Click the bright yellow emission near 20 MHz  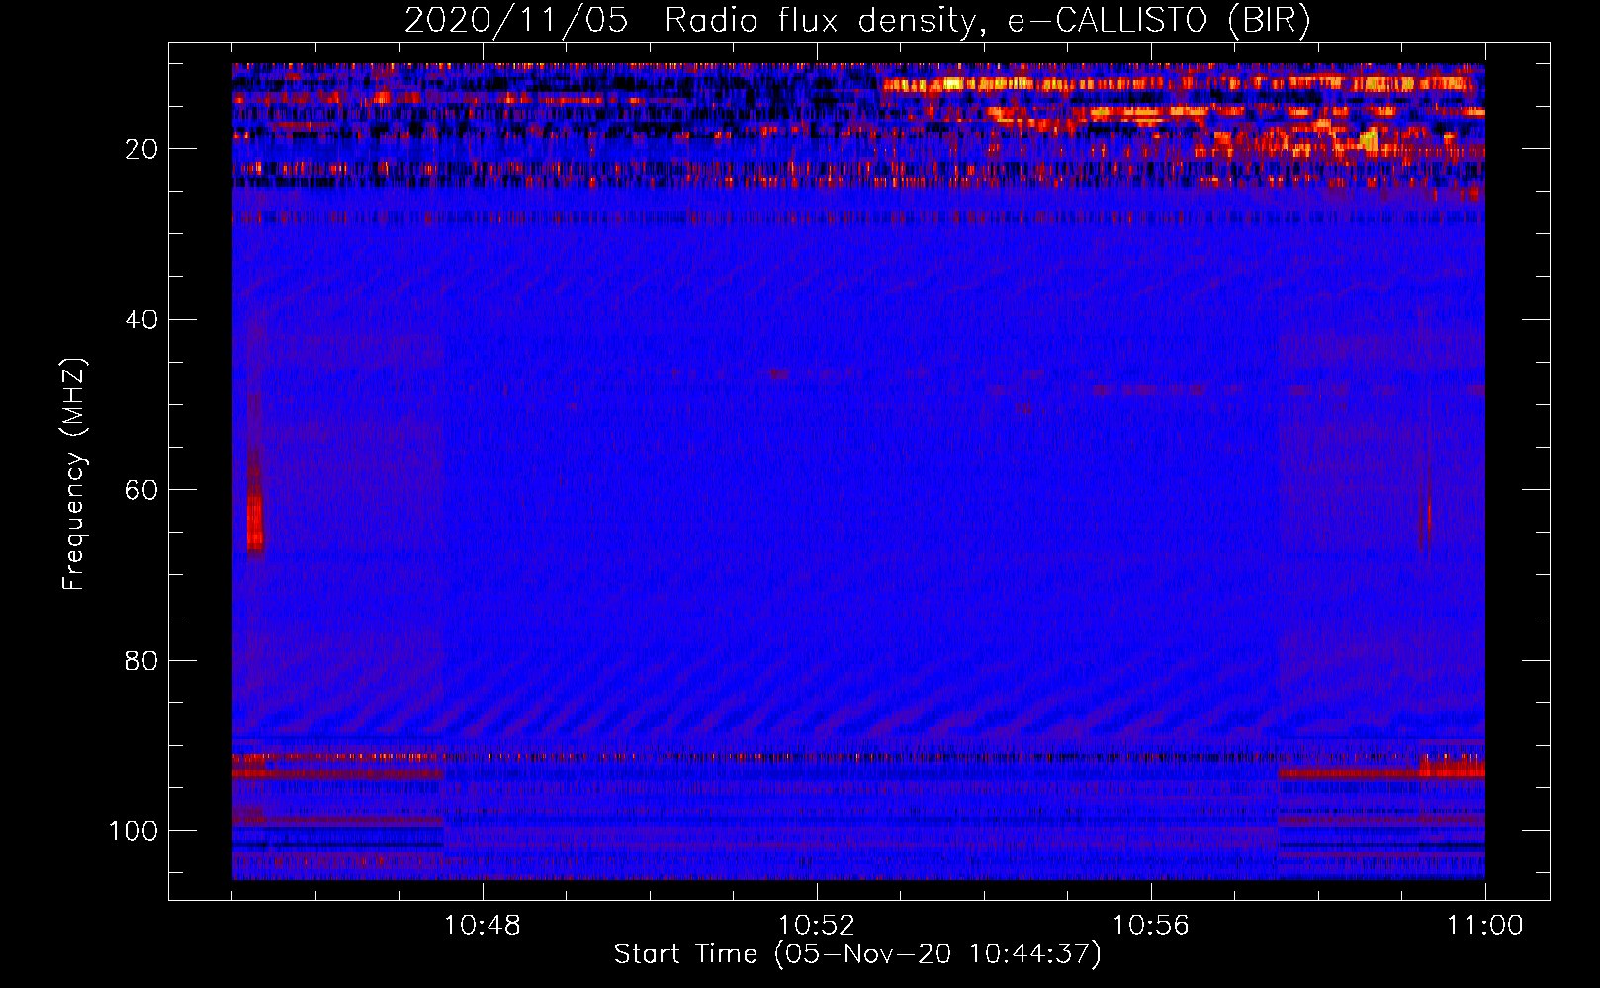pos(1370,140)
